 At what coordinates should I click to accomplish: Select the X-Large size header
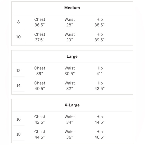[72, 105]
